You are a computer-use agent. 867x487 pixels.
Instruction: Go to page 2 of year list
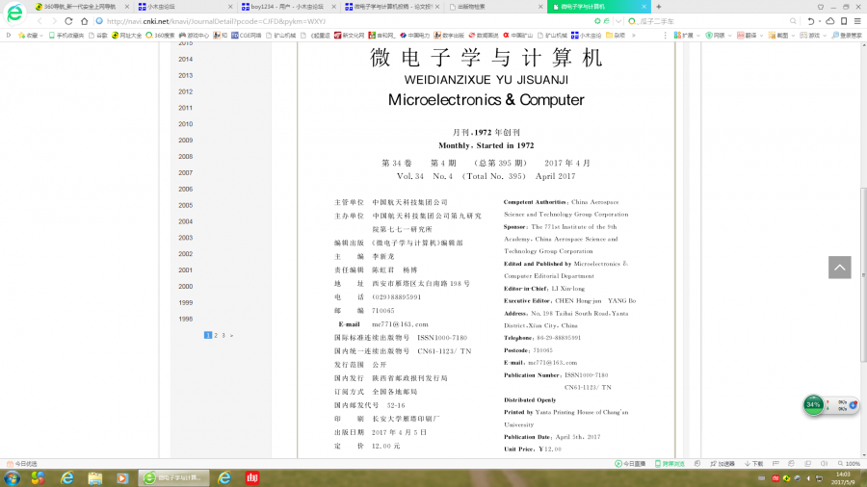click(216, 335)
